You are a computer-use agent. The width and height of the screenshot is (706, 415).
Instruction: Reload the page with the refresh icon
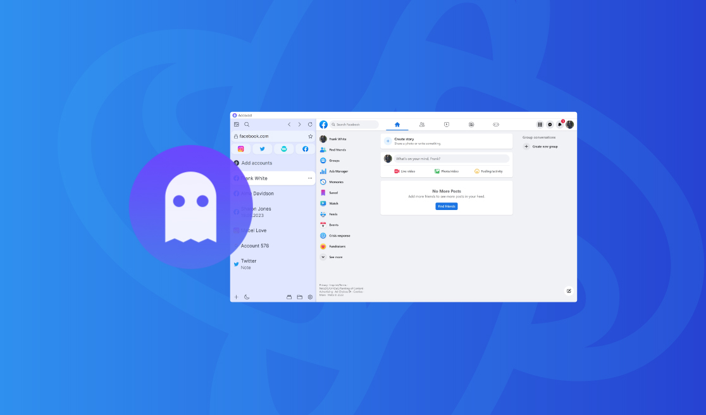pos(310,124)
